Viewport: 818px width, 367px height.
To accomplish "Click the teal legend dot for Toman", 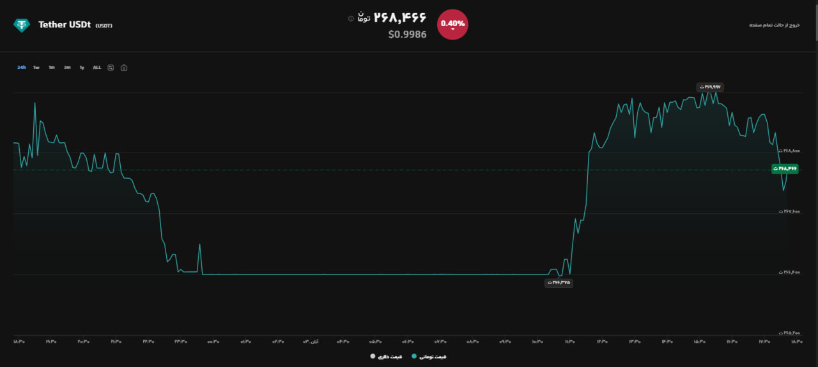I will (414, 356).
